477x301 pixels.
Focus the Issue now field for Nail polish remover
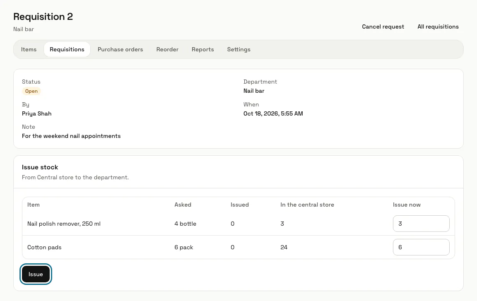(x=421, y=224)
